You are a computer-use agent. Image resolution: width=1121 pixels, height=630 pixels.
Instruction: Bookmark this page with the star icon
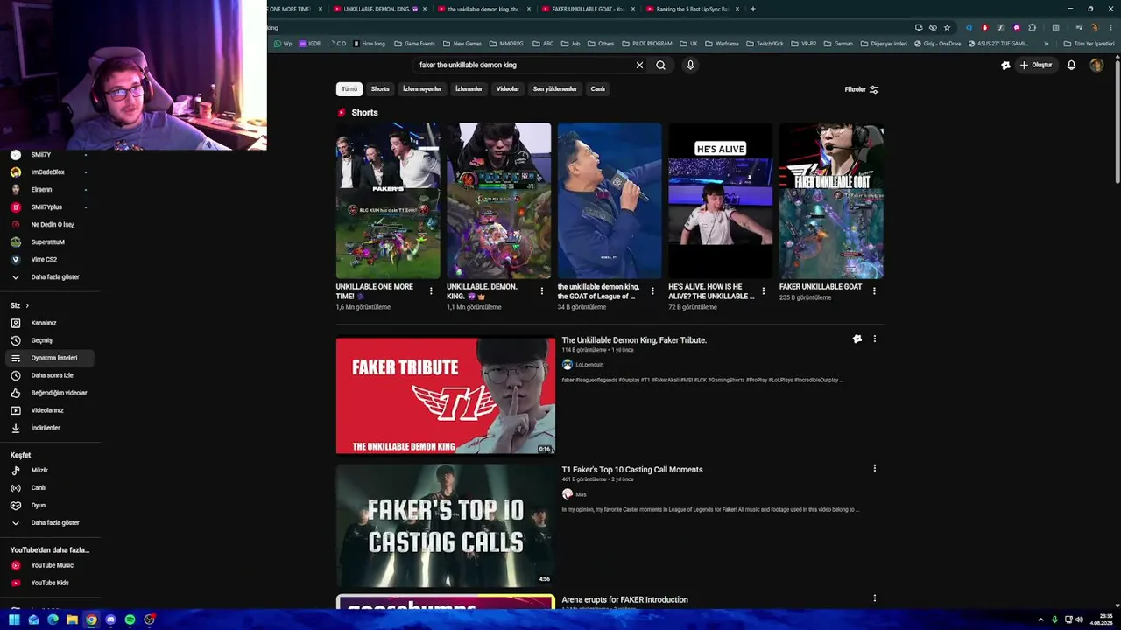pyautogui.click(x=947, y=27)
